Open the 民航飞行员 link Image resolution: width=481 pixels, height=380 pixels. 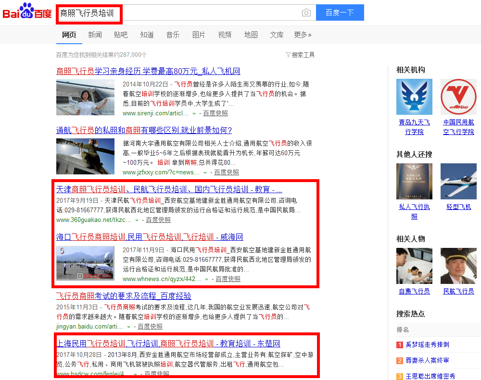458,292
